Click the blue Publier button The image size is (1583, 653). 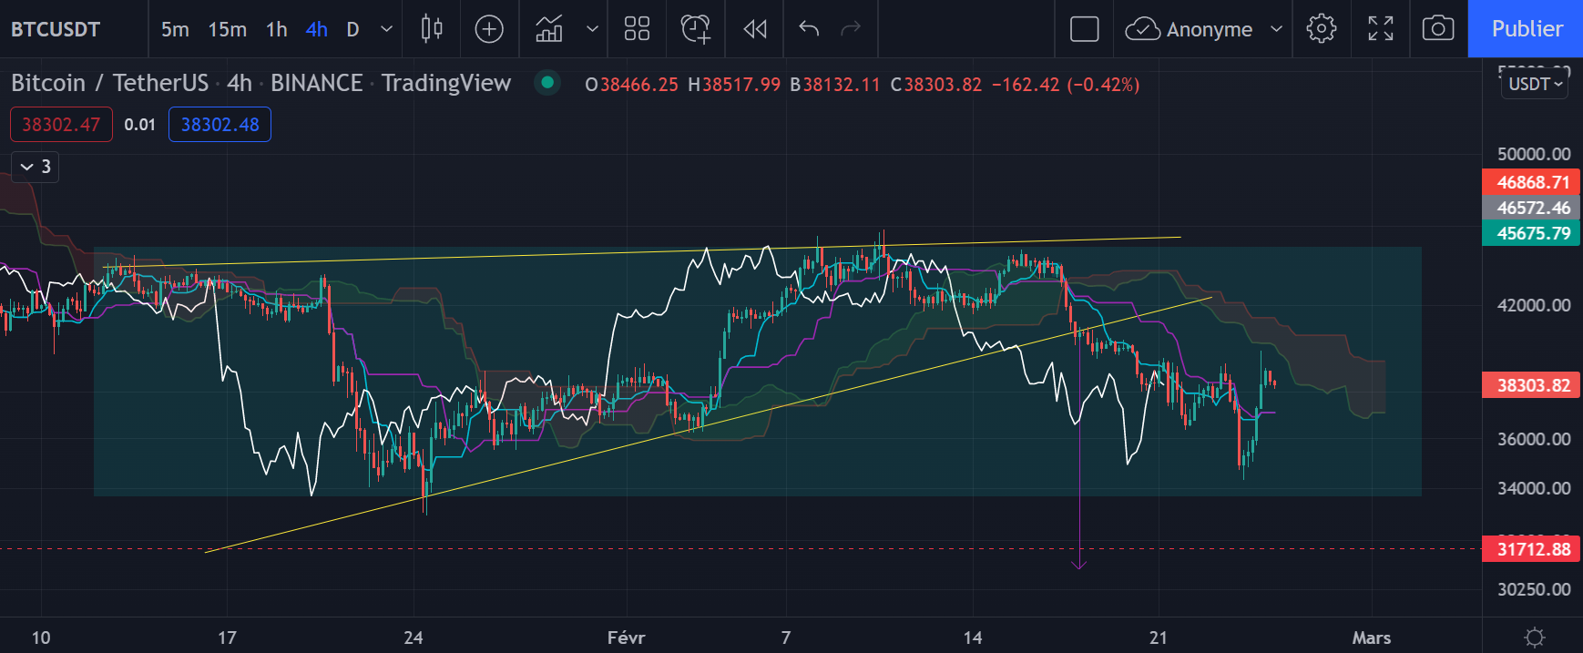1526,29
